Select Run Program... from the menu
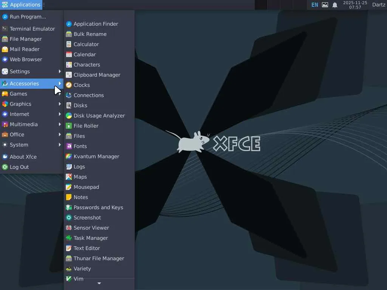 pos(32,17)
